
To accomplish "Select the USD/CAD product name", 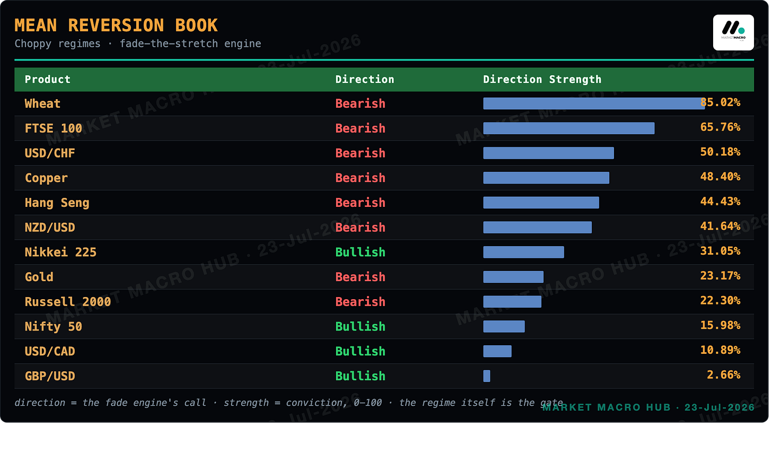I will pyautogui.click(x=50, y=351).
